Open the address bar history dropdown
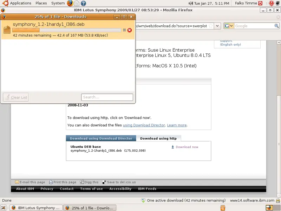Screen dimensions: 281x211 (217, 26)
